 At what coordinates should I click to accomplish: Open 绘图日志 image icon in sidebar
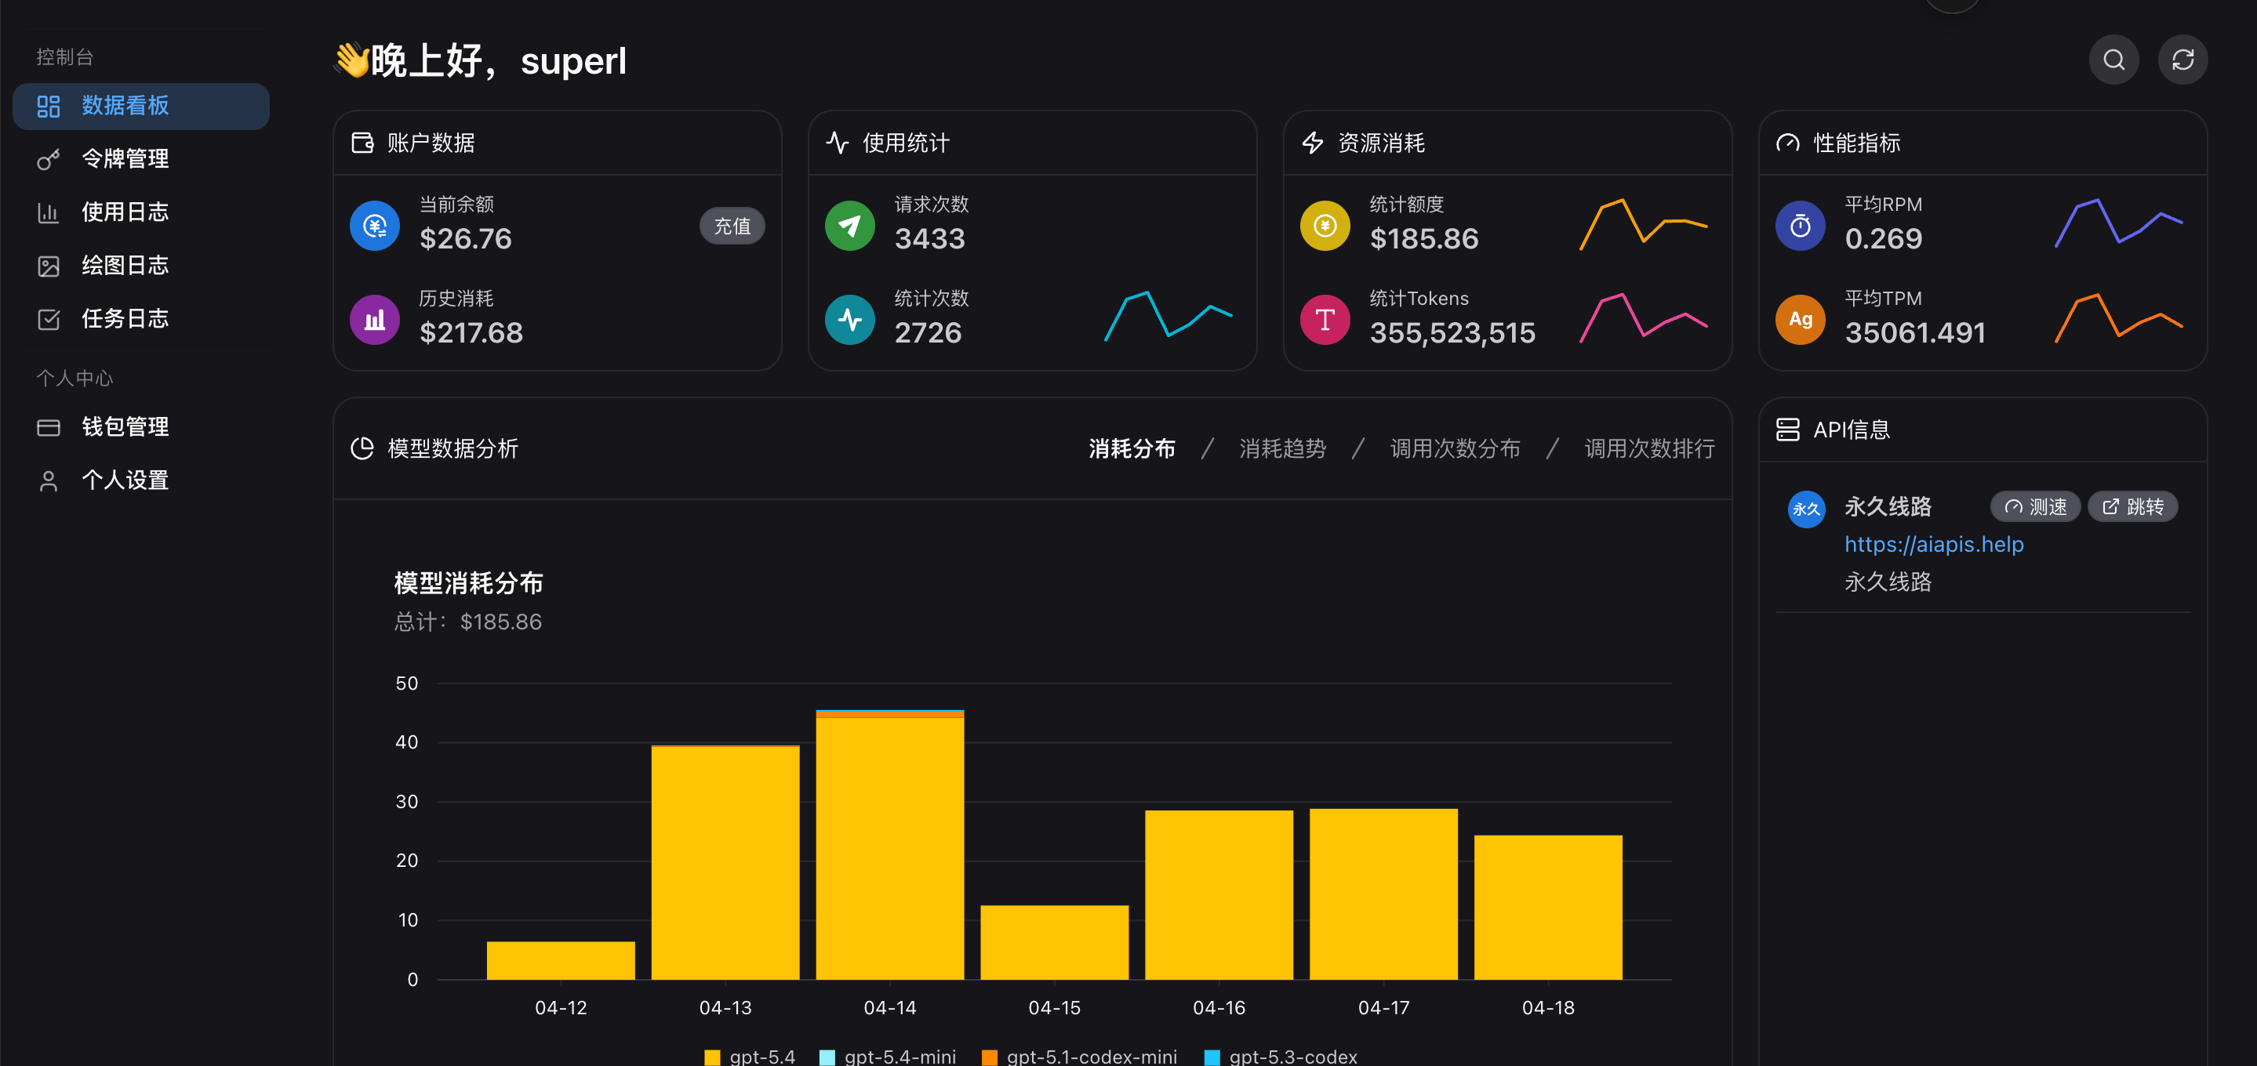(x=48, y=266)
